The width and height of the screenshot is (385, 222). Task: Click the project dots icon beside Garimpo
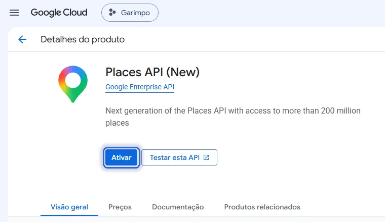[112, 12]
